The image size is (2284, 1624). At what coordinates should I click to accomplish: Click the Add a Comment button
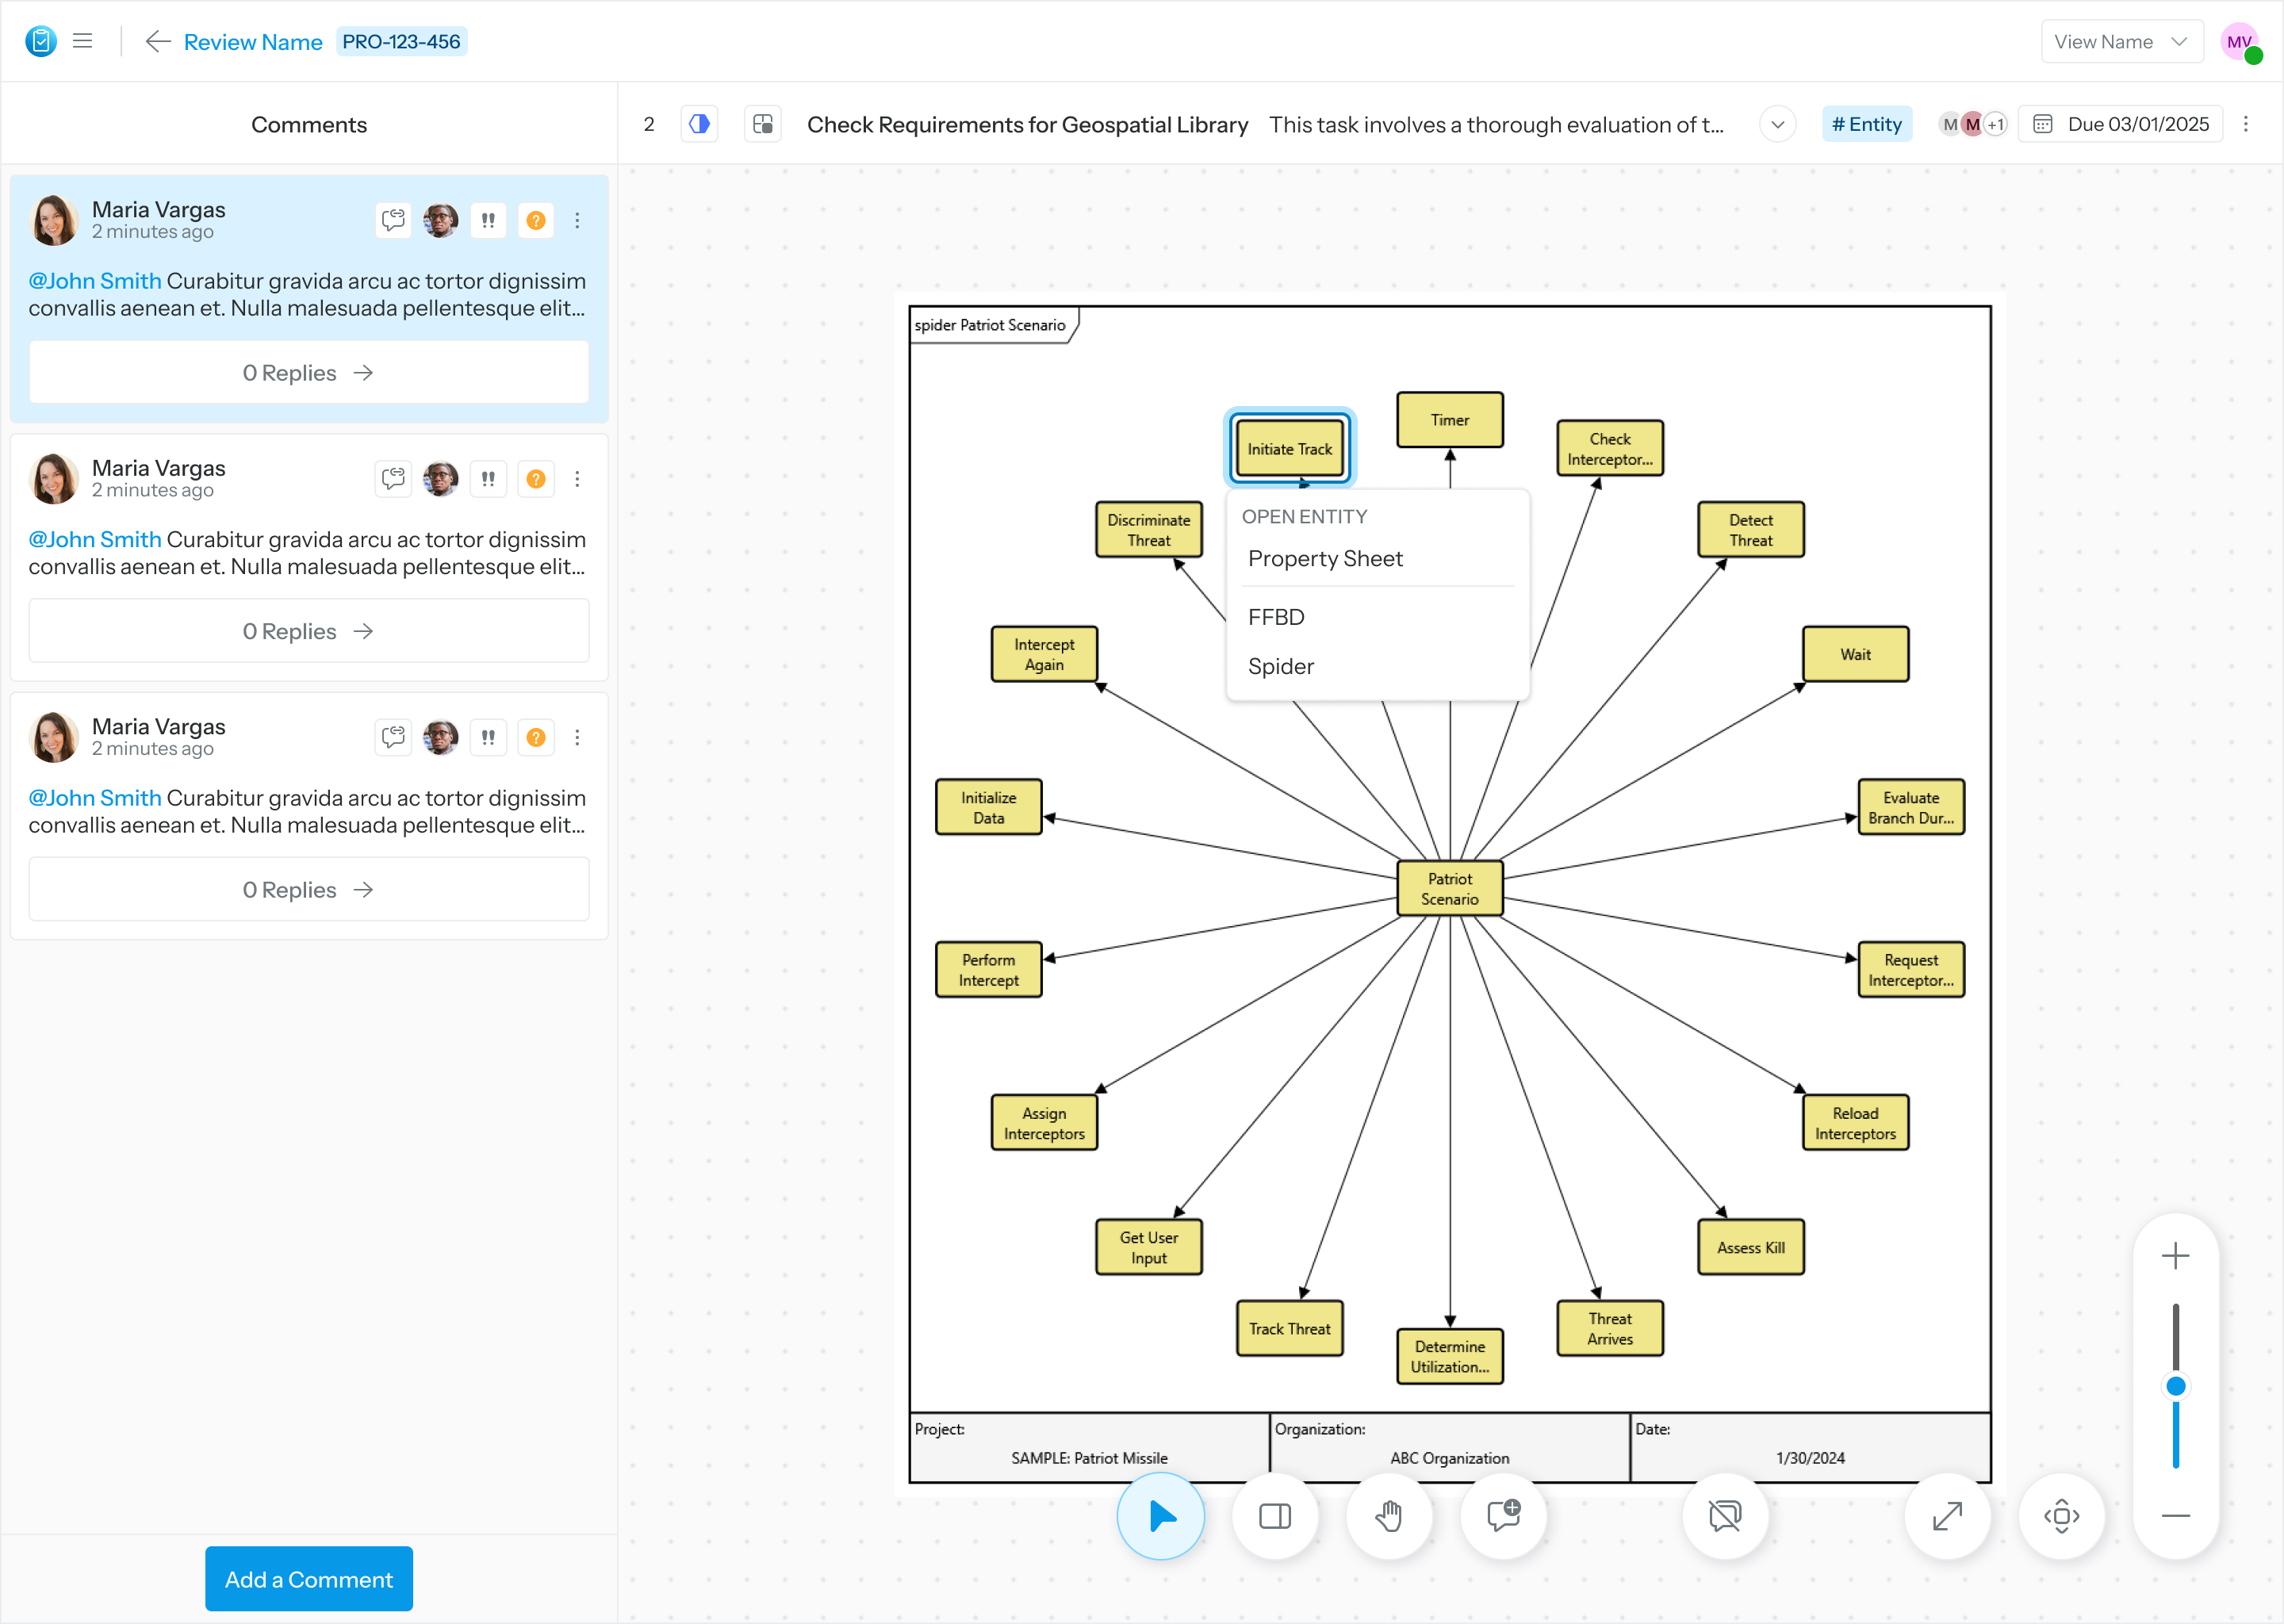[308, 1578]
